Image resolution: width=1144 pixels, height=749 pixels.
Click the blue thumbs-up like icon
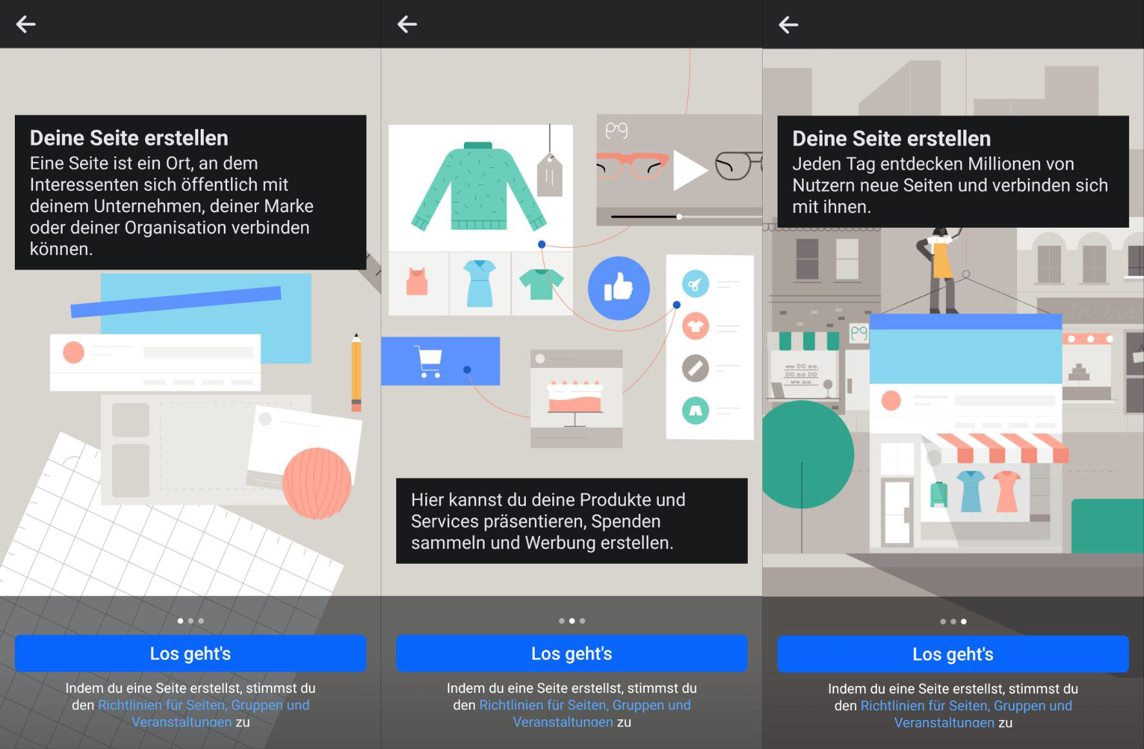[619, 288]
